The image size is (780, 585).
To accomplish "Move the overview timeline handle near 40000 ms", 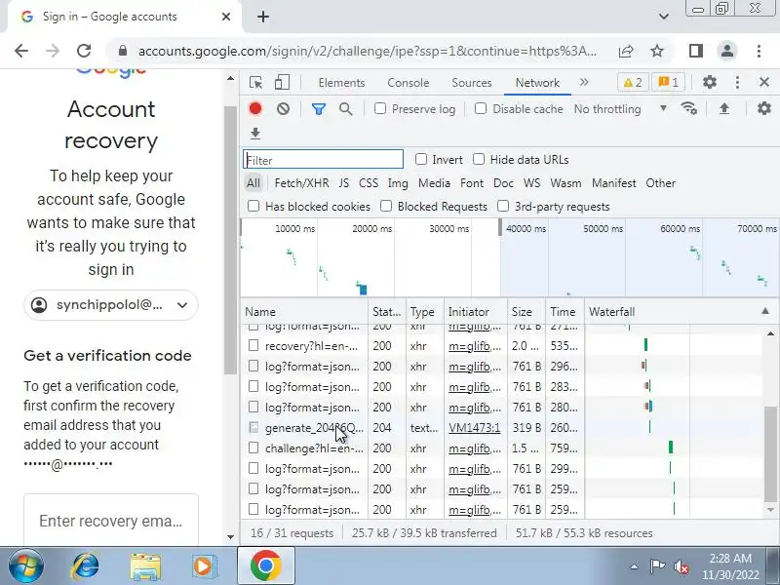I will 500,227.
